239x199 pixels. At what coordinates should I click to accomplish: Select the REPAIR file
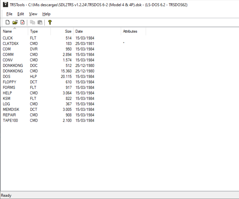tap(9, 115)
